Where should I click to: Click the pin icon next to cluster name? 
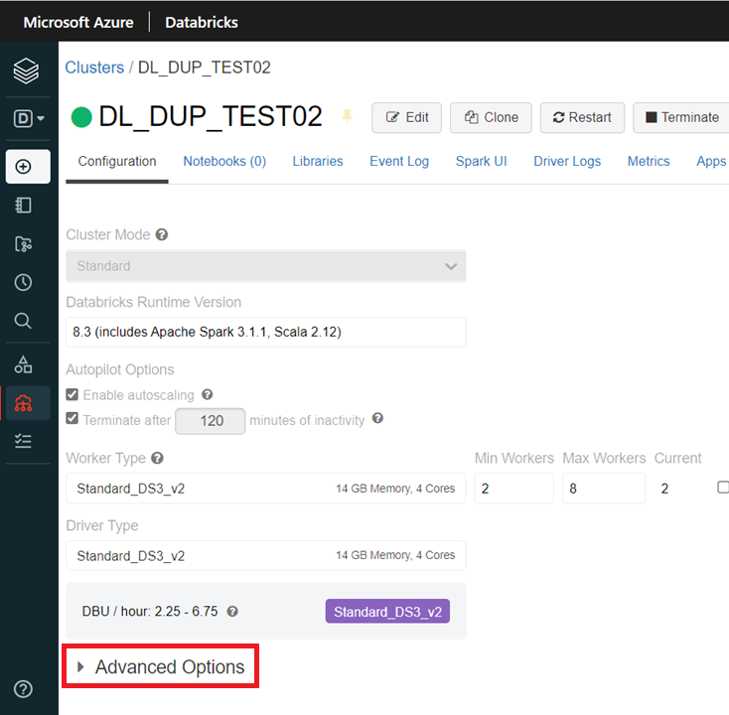click(x=347, y=116)
